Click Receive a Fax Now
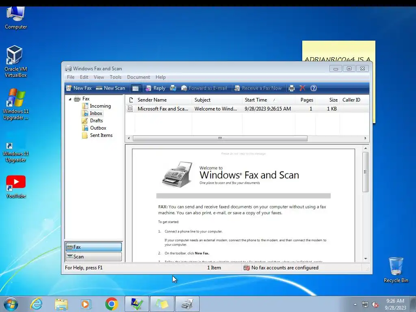The width and height of the screenshot is (416, 312). [x=258, y=88]
